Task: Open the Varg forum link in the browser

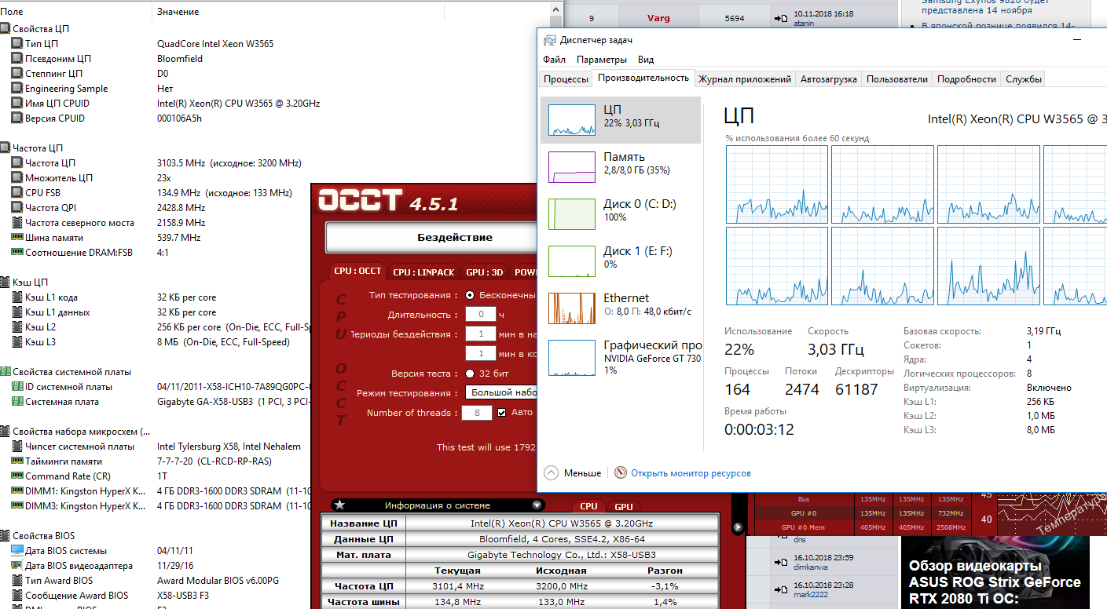Action: coord(658,18)
